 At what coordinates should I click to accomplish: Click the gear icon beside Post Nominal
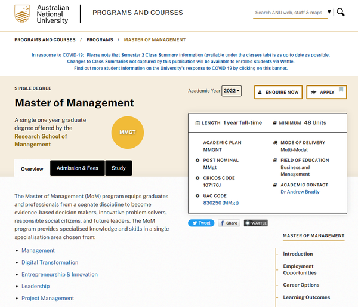pyautogui.click(x=197, y=160)
